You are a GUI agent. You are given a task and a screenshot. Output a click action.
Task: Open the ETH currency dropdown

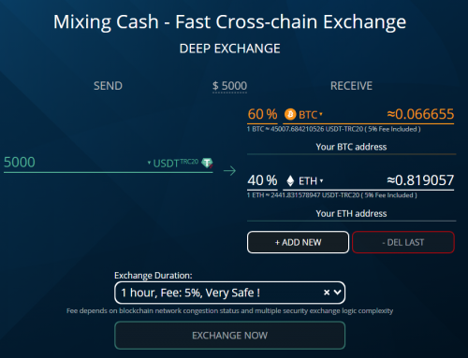point(311,180)
